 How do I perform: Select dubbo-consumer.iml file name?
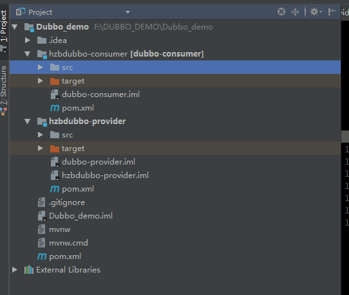[x=101, y=94]
